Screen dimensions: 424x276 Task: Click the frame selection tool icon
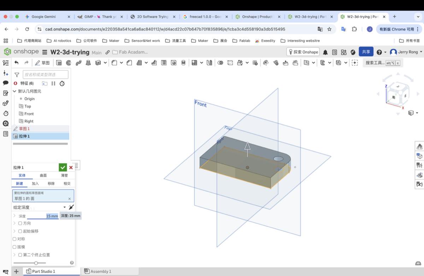click(x=354, y=63)
